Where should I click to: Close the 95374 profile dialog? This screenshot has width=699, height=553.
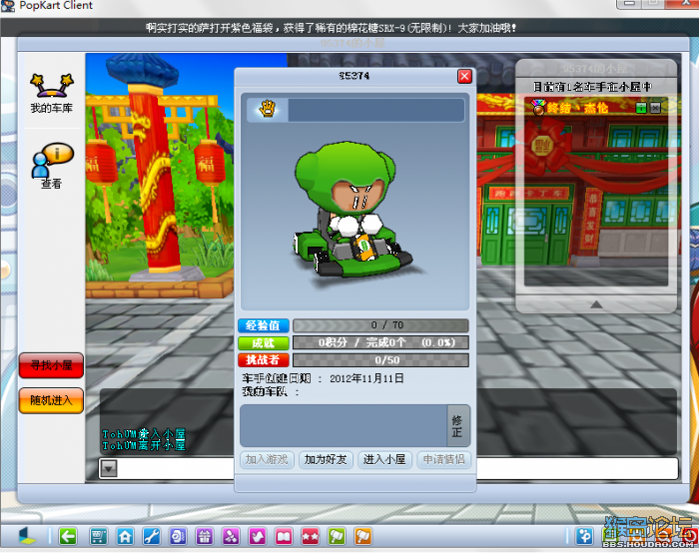point(464,76)
